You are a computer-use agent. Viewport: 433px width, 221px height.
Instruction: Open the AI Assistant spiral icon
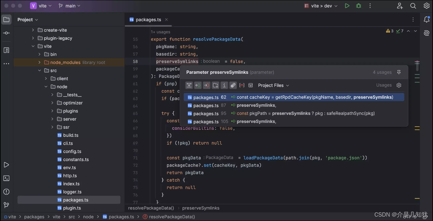point(426,33)
